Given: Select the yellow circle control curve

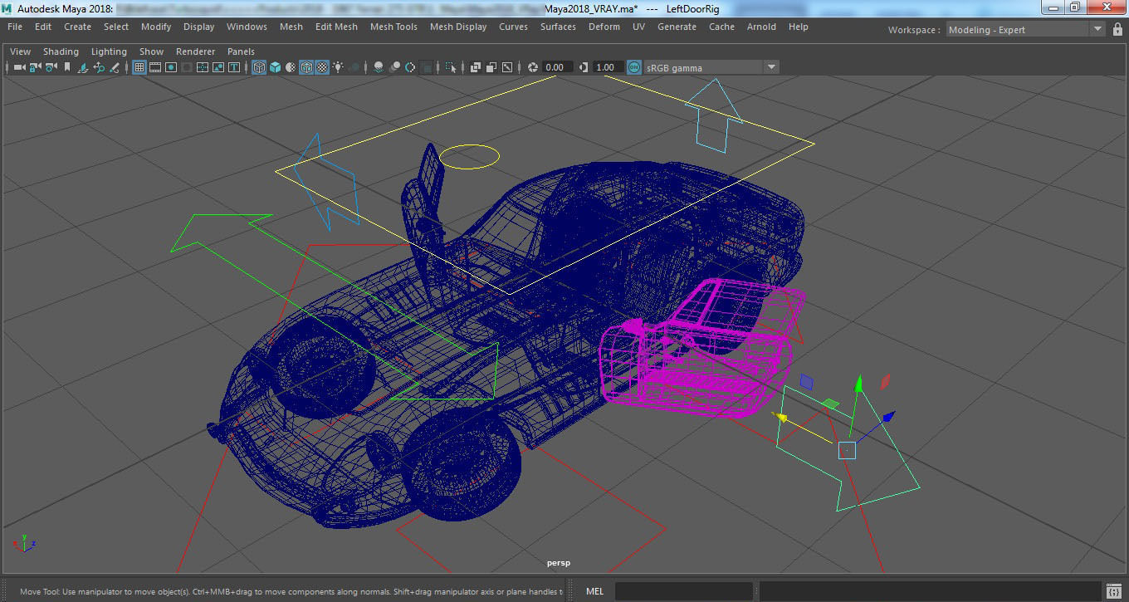Looking at the screenshot, I should tap(469, 156).
